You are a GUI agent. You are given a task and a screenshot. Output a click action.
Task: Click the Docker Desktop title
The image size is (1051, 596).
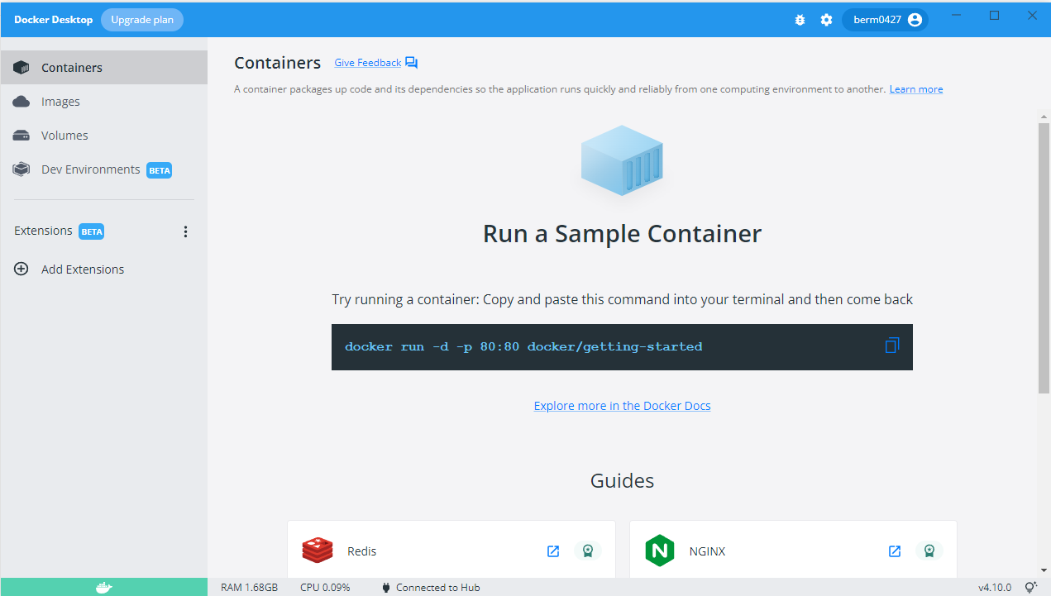pos(54,20)
